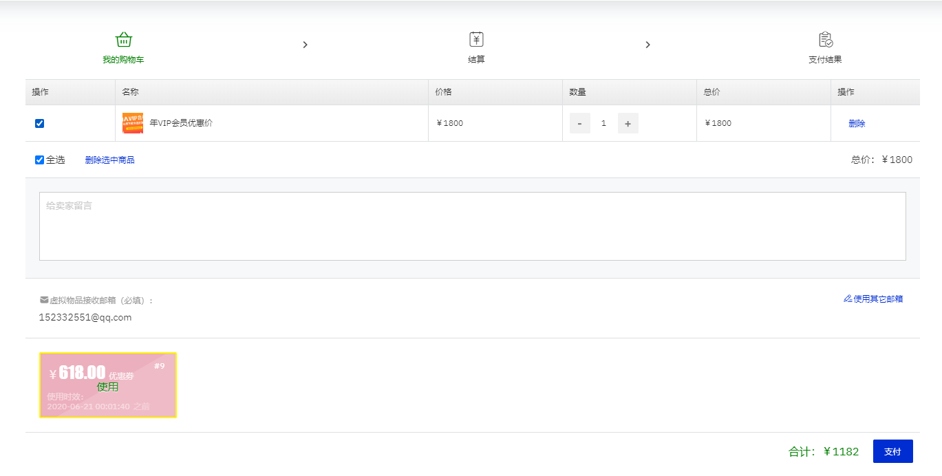Open the VIP product thumbnail image
This screenshot has height=476, width=942.
click(x=133, y=123)
